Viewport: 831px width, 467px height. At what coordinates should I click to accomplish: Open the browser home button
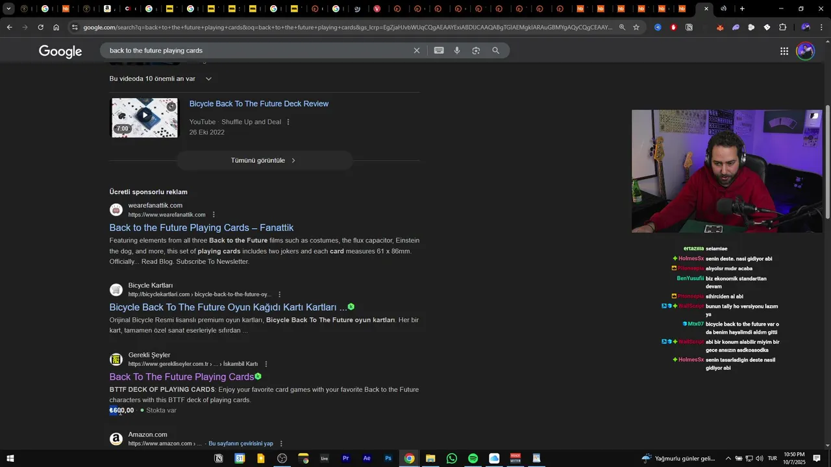pos(56,27)
